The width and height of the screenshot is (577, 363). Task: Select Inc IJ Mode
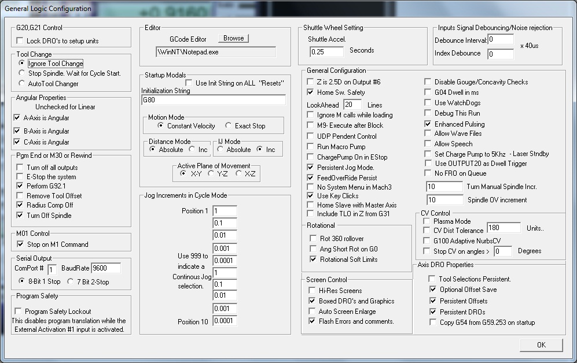(x=260, y=149)
